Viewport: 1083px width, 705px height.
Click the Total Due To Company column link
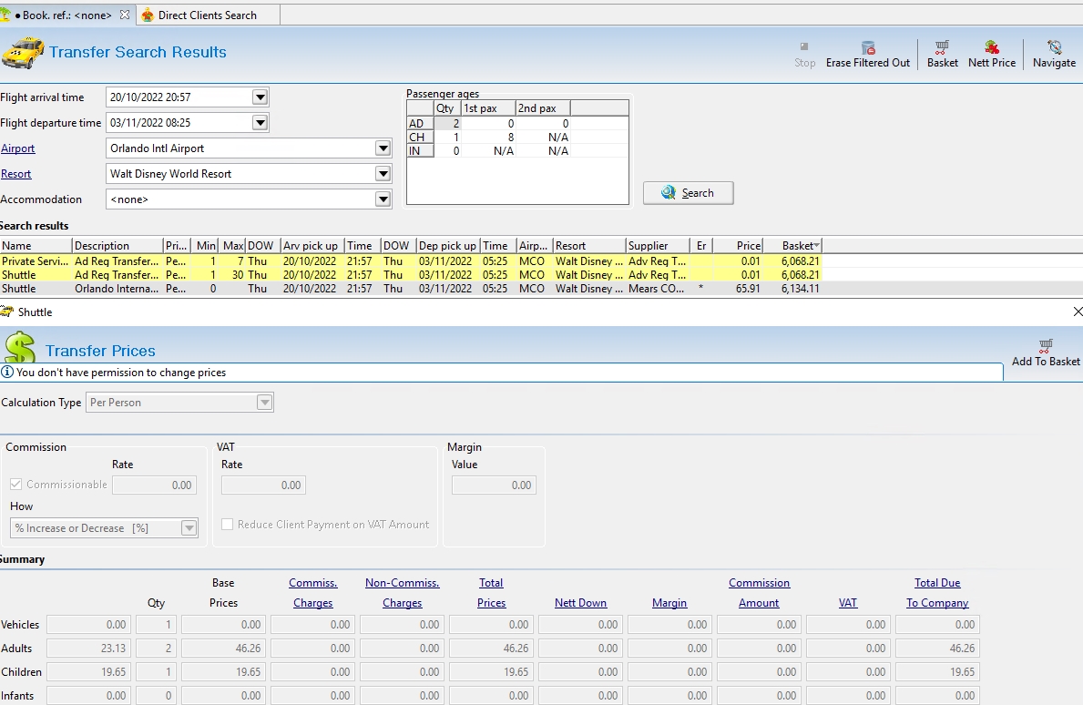tap(937, 593)
